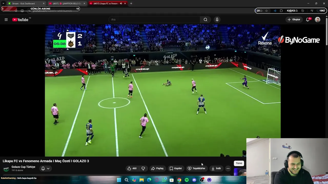Image resolution: width=328 pixels, height=184 pixels.
Task: Open Google Chrome from the taskbar
Action: tap(179, 180)
